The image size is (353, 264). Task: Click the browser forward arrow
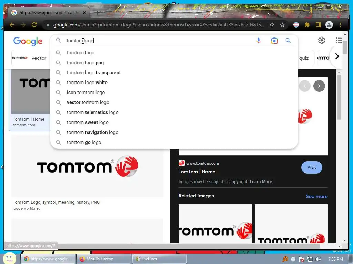pyautogui.click(x=23, y=25)
